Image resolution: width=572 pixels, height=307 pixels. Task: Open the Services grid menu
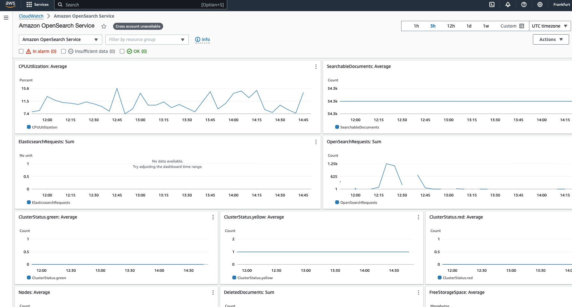pyautogui.click(x=29, y=4)
